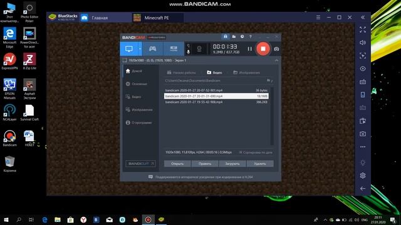Open the BlueStacks hamburger menu
The width and height of the screenshot is (401, 225).
pyautogui.click(x=318, y=17)
